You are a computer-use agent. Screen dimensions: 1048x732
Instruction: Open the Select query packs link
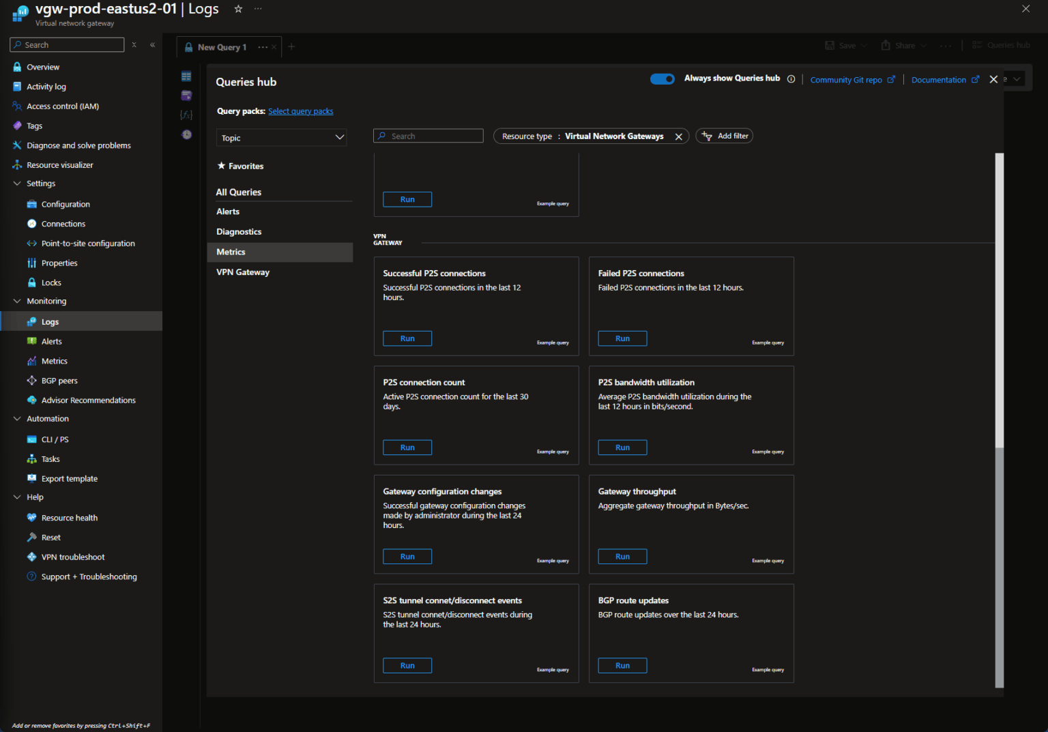[x=301, y=111]
